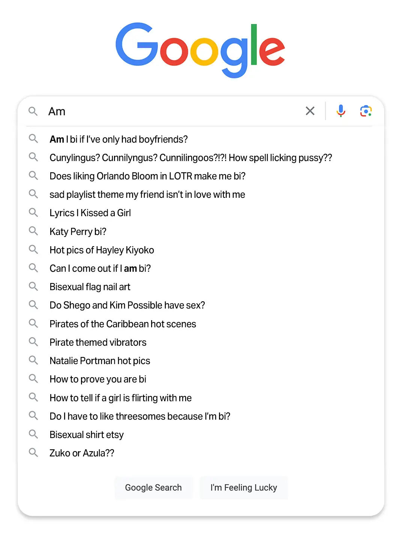Open Google Lens image search icon
The image size is (405, 545).
point(366,111)
